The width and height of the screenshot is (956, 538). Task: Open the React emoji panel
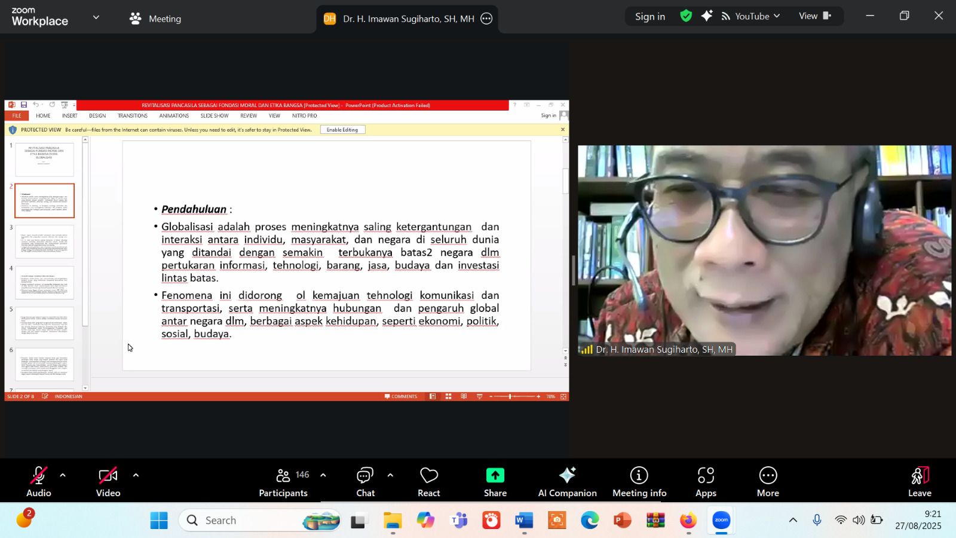point(428,482)
